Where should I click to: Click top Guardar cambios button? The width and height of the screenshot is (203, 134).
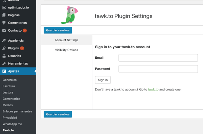coord(58,30)
